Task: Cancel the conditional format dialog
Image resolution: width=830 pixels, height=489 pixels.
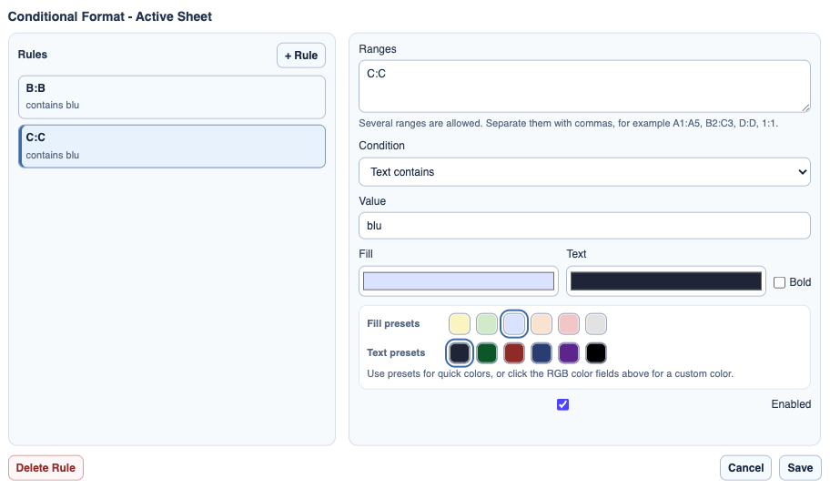Action: (745, 468)
